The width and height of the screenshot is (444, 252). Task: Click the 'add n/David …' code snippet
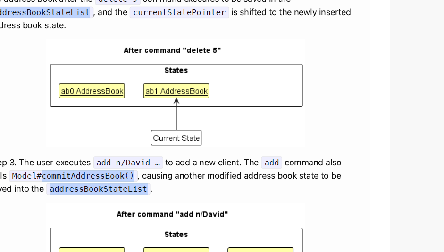click(128, 163)
